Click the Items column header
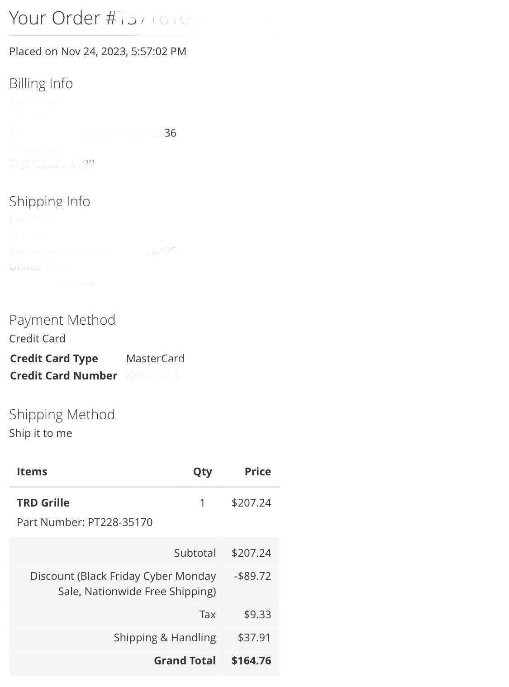 click(32, 471)
